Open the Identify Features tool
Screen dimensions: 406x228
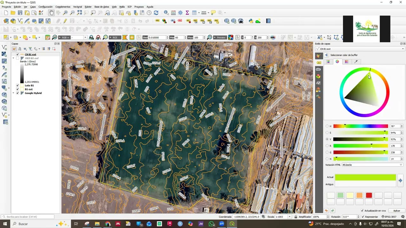[166, 13]
